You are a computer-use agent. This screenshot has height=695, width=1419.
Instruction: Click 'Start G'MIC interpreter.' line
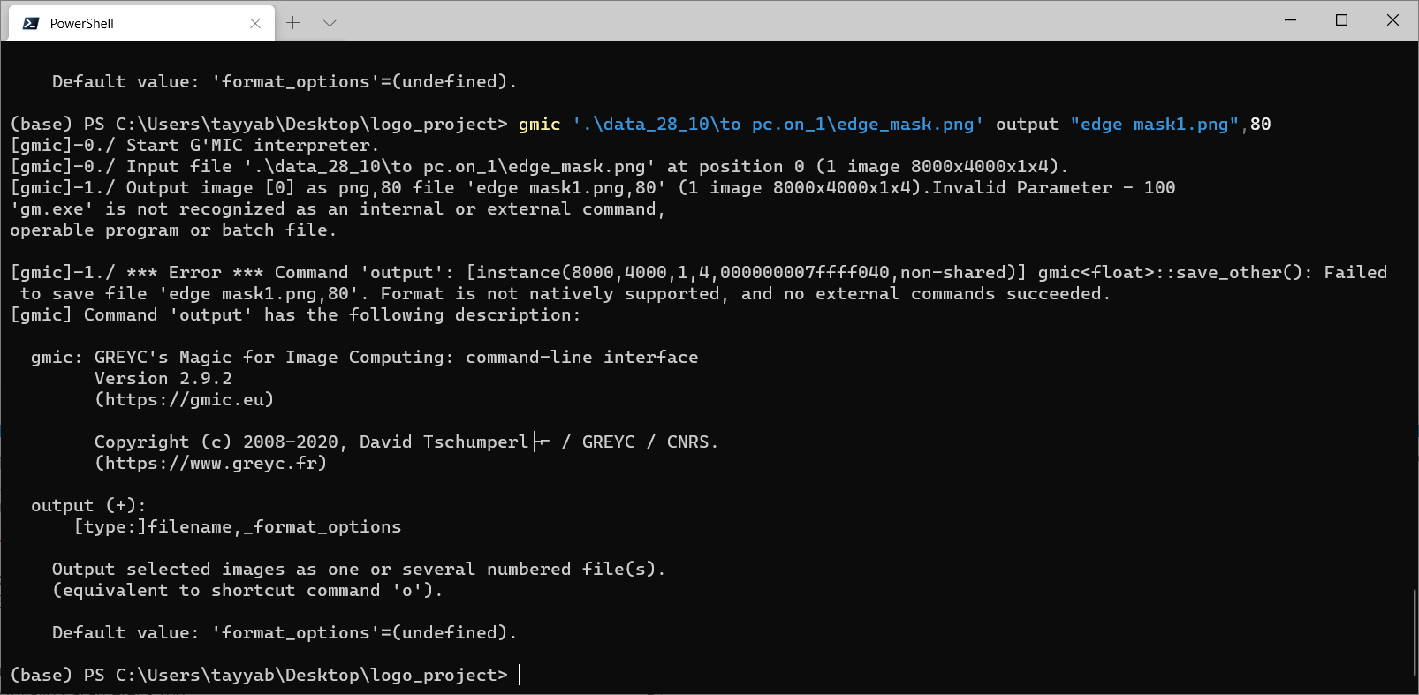tap(253, 145)
